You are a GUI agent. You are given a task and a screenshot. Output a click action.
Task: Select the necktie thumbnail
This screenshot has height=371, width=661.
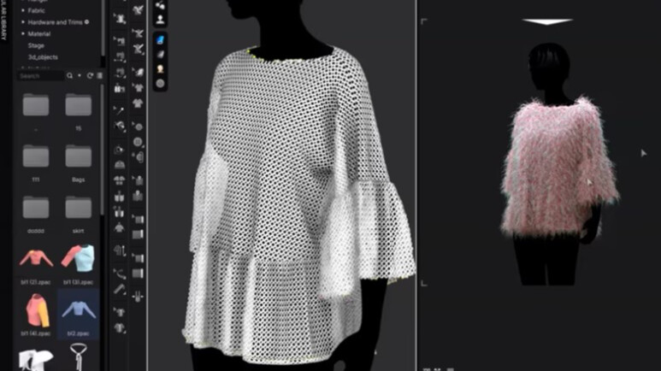tap(79, 357)
